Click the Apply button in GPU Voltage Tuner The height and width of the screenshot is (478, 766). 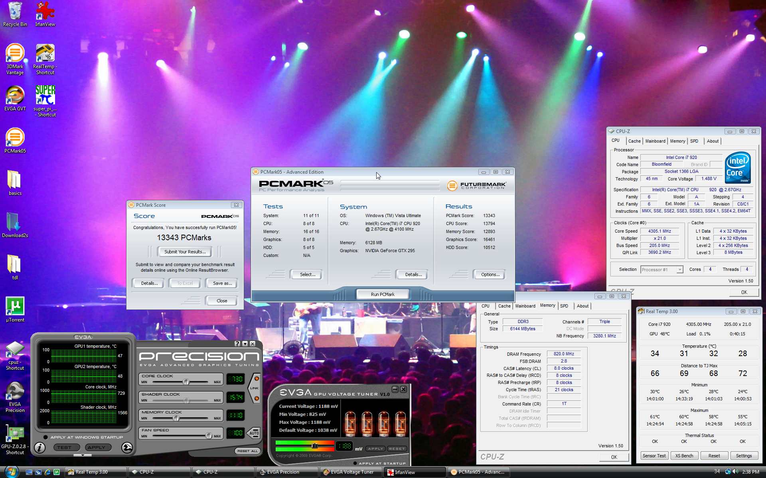tap(375, 449)
